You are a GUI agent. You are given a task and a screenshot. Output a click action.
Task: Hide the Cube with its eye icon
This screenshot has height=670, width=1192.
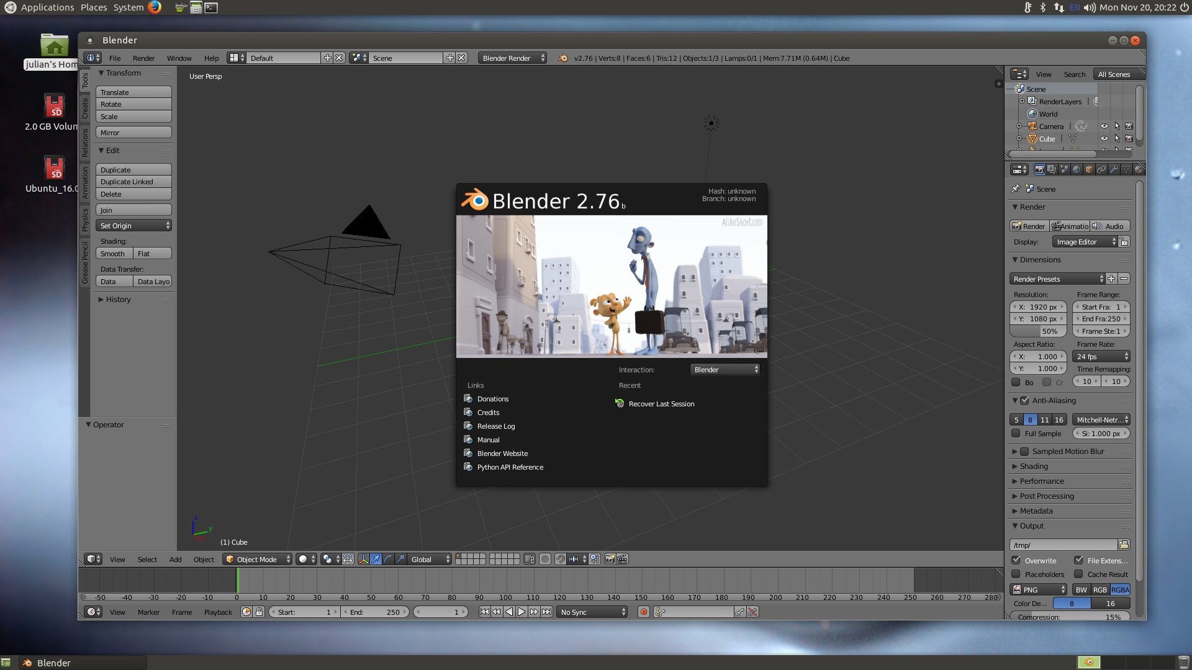[1104, 139]
